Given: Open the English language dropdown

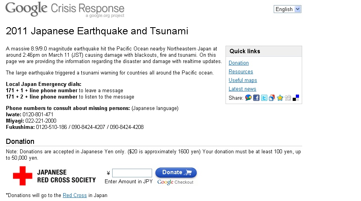Looking at the screenshot, I should [287, 9].
